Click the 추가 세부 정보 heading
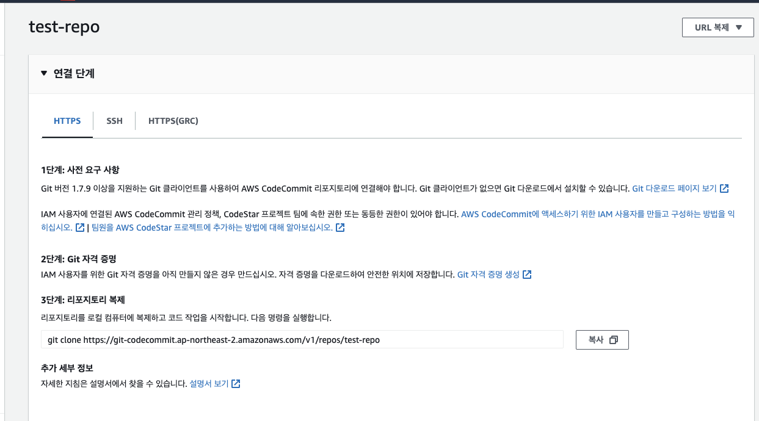 [67, 367]
